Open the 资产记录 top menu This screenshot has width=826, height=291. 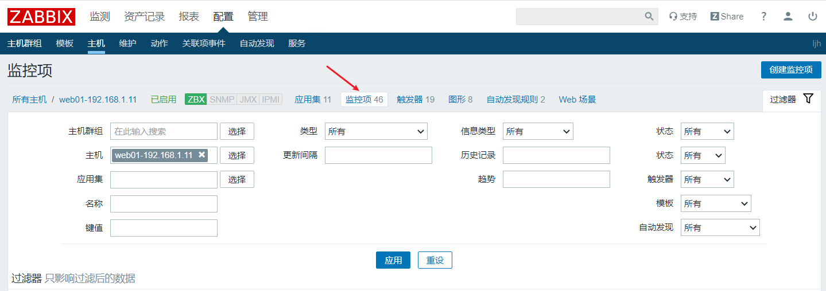[x=144, y=17]
